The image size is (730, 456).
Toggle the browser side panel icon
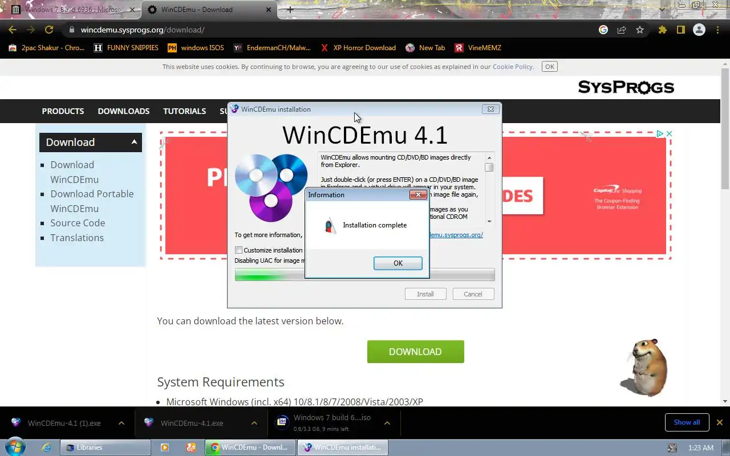680,30
